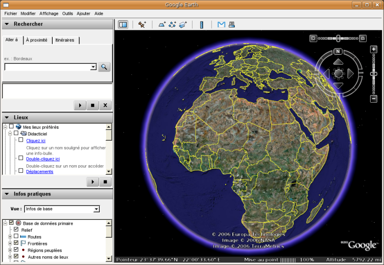Image resolution: width=384 pixels, height=265 pixels.
Task: Click the vertical zoom slider handle
Action: point(373,74)
